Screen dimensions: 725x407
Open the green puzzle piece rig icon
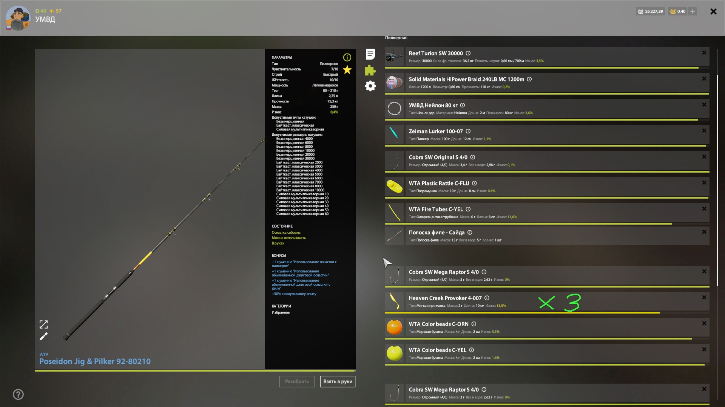[x=370, y=70]
